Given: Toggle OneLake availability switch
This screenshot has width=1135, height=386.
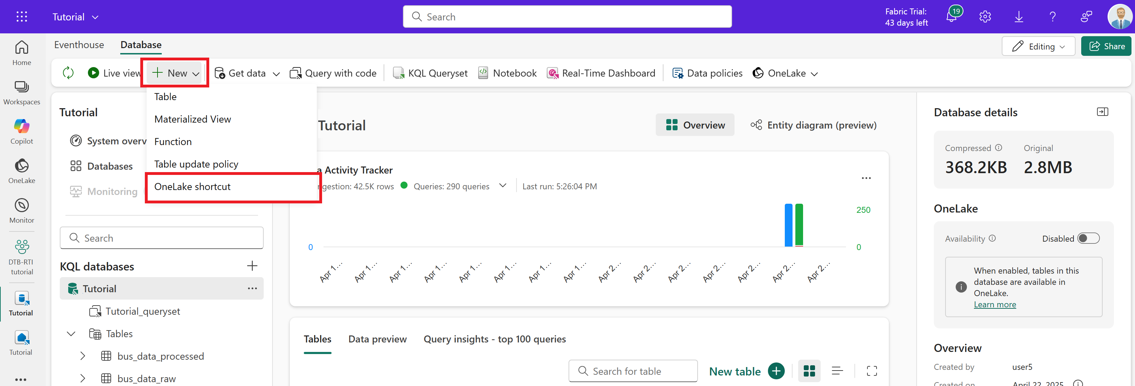Looking at the screenshot, I should coord(1088,238).
